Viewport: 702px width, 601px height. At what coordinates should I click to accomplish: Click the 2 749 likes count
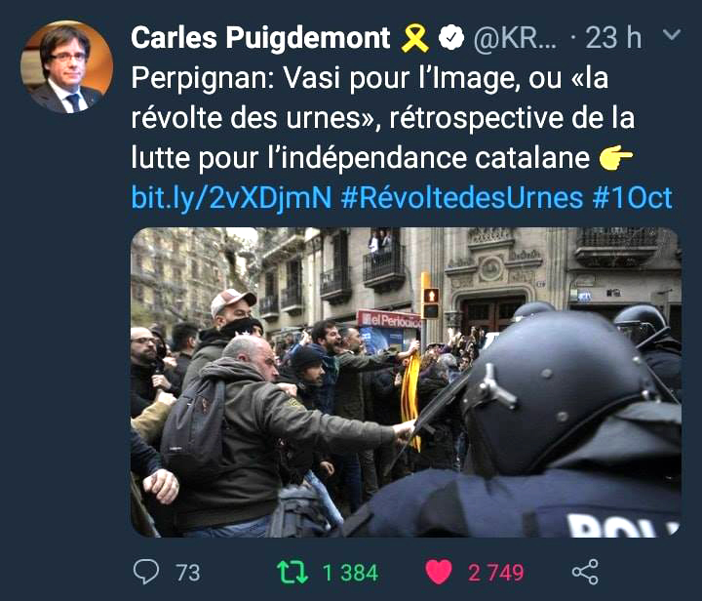[495, 573]
